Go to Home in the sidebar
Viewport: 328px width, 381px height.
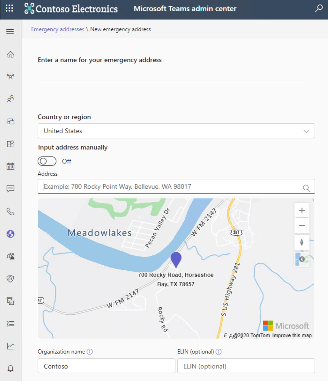10,54
